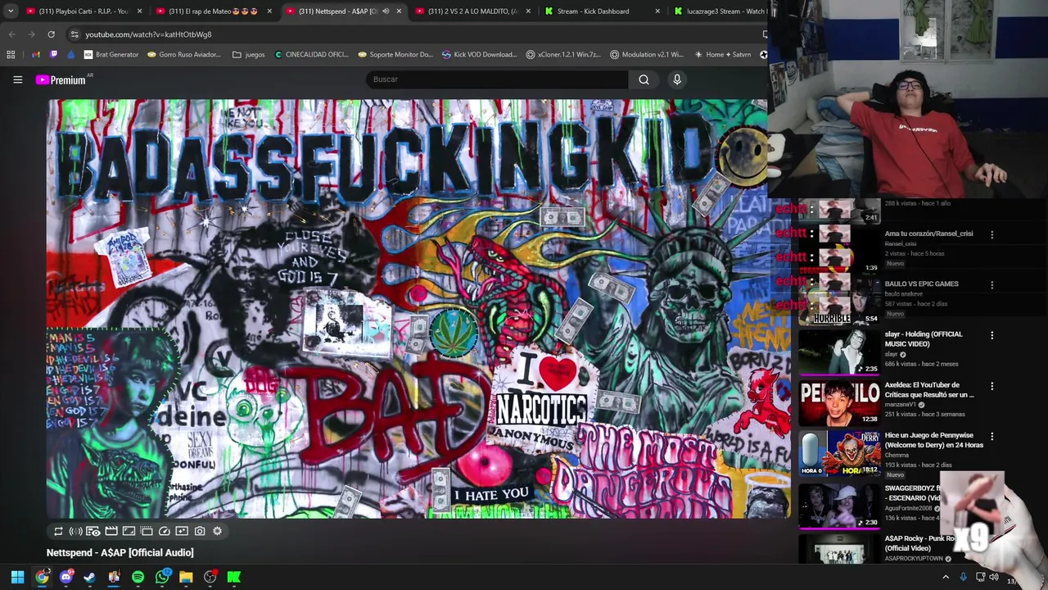Open Modulation v2.1 bookmark

[647, 55]
